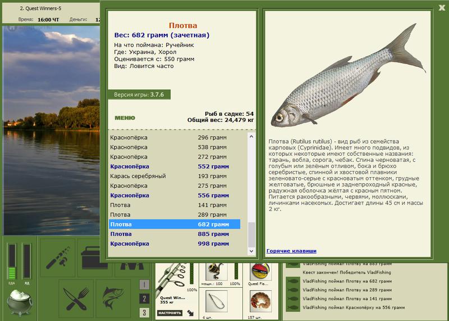The height and width of the screenshot is (321, 449).
Task: Select the bait worm item slot
Action: 260,301
